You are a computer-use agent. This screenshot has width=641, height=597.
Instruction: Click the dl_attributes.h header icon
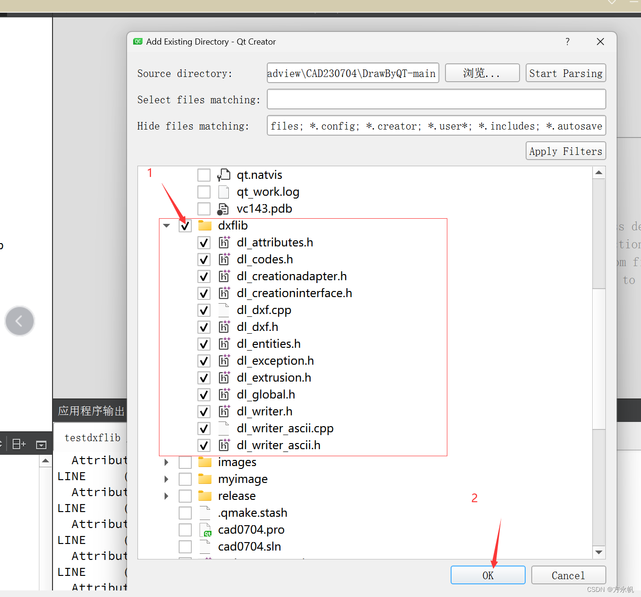click(224, 242)
